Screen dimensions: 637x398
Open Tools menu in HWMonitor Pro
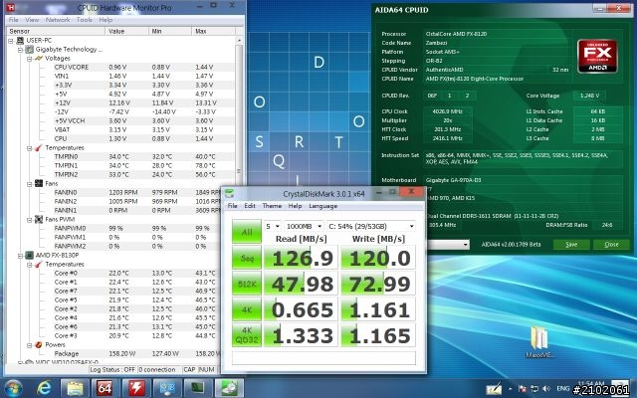[84, 20]
